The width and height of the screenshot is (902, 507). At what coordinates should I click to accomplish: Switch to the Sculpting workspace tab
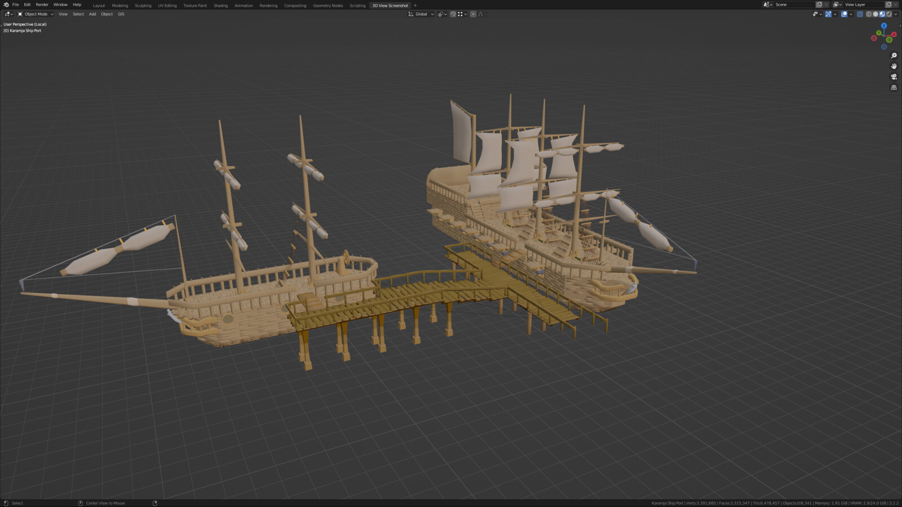[x=143, y=6]
